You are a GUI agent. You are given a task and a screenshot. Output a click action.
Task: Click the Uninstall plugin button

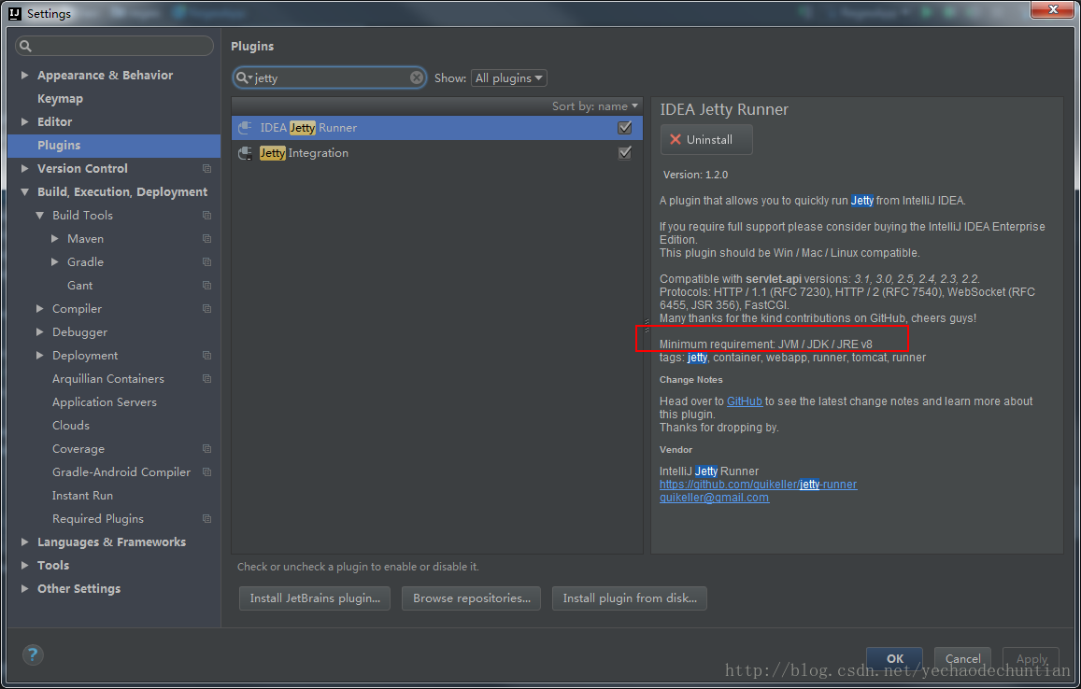pyautogui.click(x=706, y=140)
